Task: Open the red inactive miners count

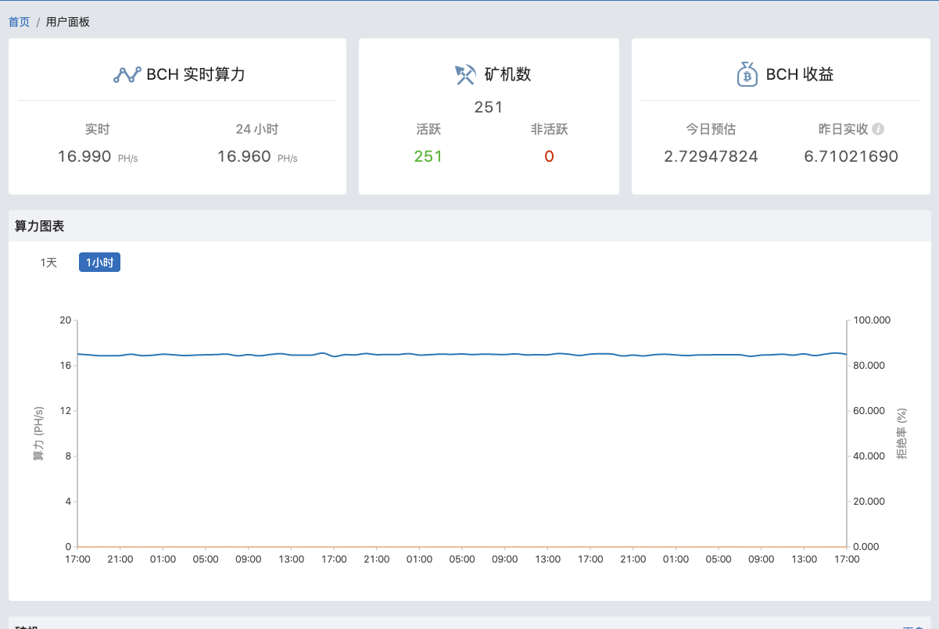Action: (x=549, y=156)
